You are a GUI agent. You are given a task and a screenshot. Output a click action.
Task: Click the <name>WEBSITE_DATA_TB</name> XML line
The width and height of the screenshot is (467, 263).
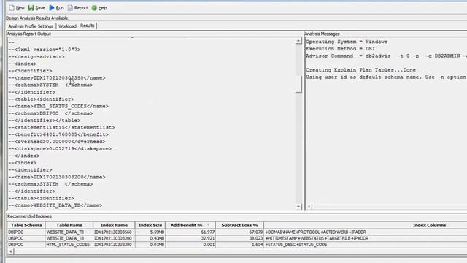point(55,205)
